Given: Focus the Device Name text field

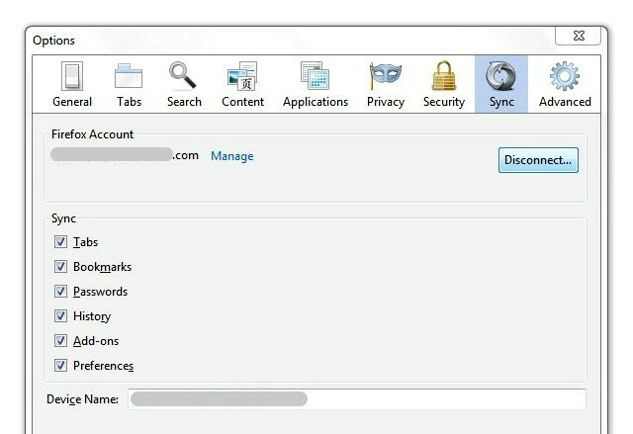Looking at the screenshot, I should pos(357,399).
